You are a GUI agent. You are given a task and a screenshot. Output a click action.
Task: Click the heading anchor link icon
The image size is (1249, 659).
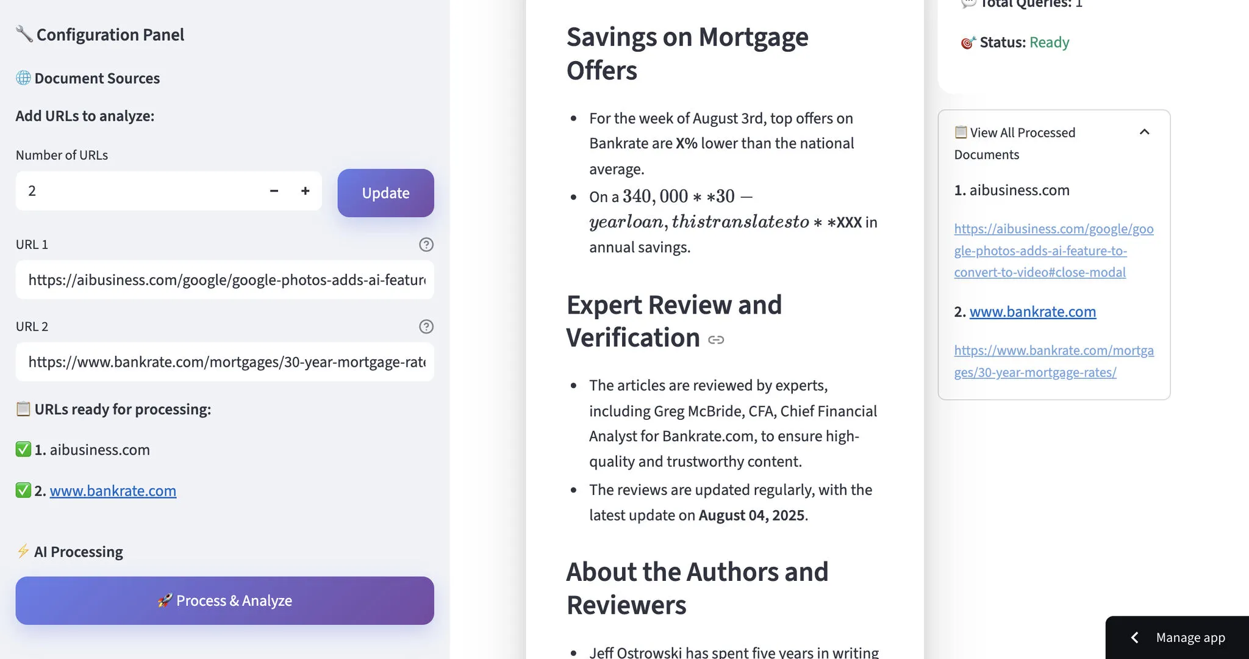(716, 340)
